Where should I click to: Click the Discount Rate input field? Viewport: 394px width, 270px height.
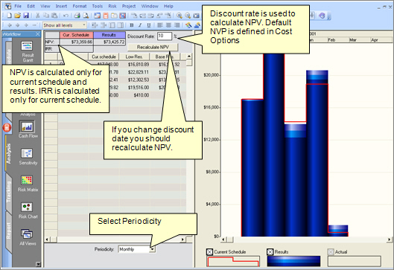[x=165, y=36]
